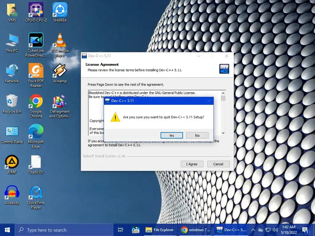Minimize the Dev-C++ installer window
The image size is (315, 236).
199,56
